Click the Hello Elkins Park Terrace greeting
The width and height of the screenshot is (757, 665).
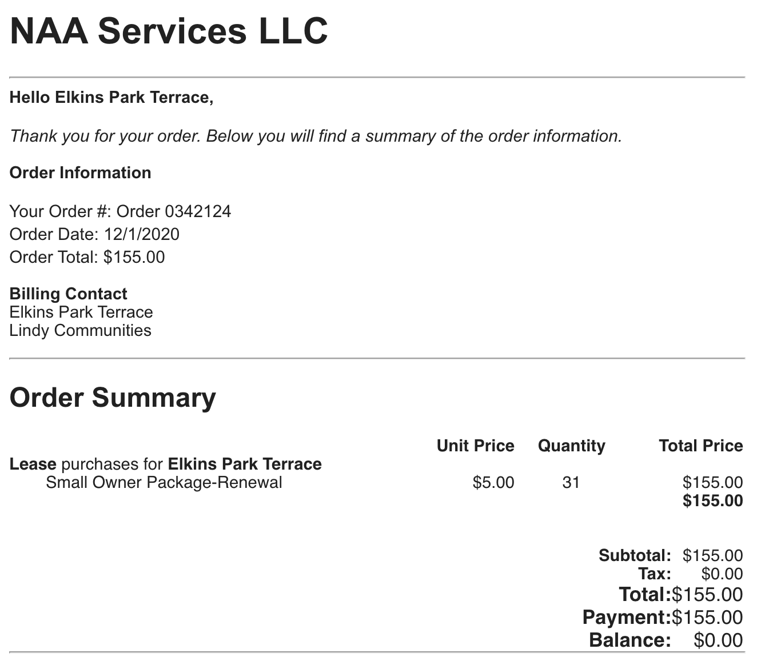111,98
